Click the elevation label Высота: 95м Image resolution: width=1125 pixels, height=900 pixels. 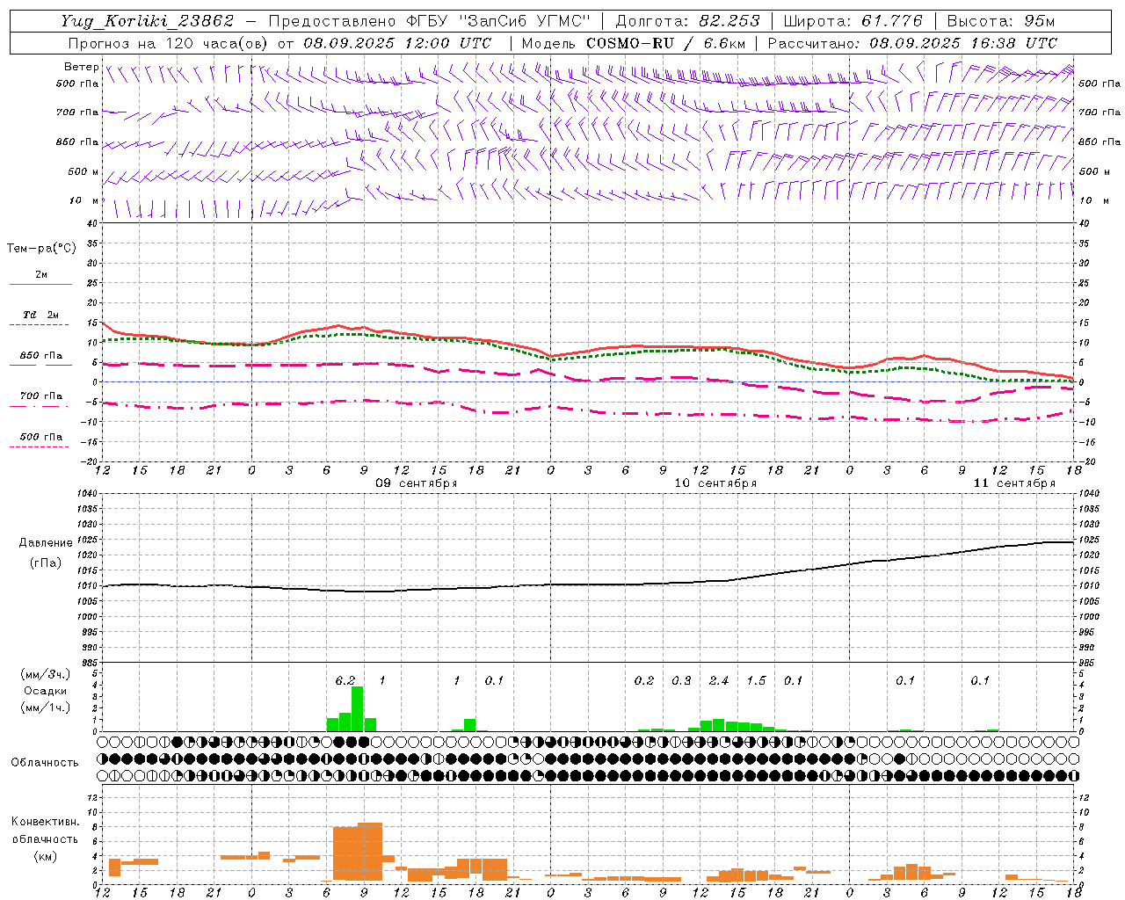(1001, 21)
